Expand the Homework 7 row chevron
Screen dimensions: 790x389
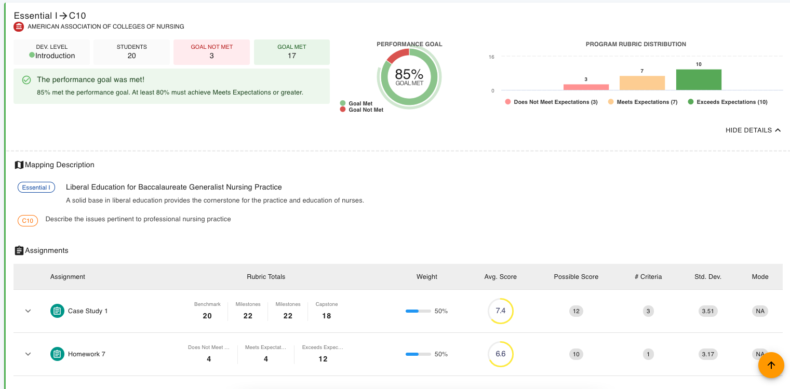coord(28,354)
